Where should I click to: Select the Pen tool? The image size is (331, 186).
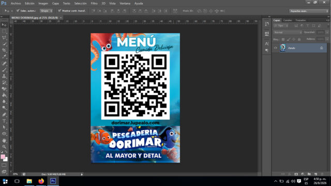point(4,115)
